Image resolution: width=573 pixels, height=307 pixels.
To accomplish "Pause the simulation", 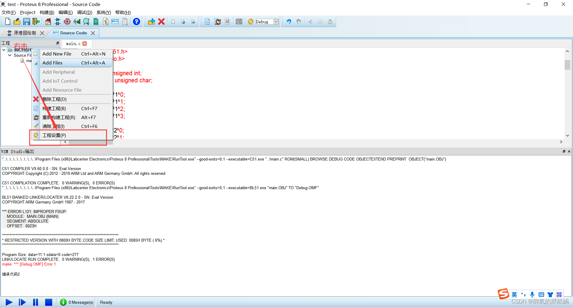I will 35,302.
